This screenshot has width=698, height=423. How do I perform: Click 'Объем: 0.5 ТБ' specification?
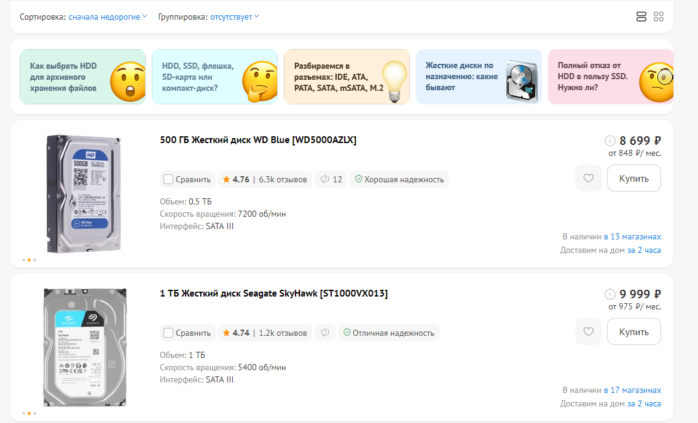pos(186,201)
